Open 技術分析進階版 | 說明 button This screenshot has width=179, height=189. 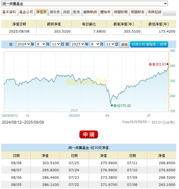[149, 44]
